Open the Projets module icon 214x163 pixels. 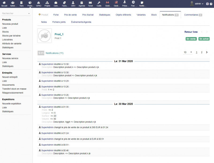click(x=47, y=4)
